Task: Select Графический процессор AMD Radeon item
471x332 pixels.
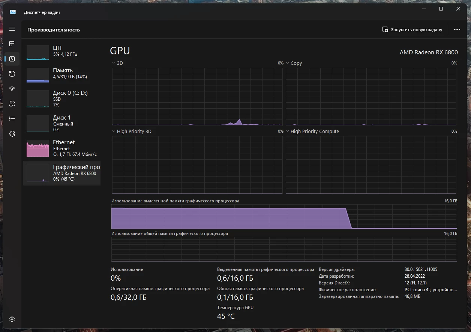Action: (x=62, y=173)
